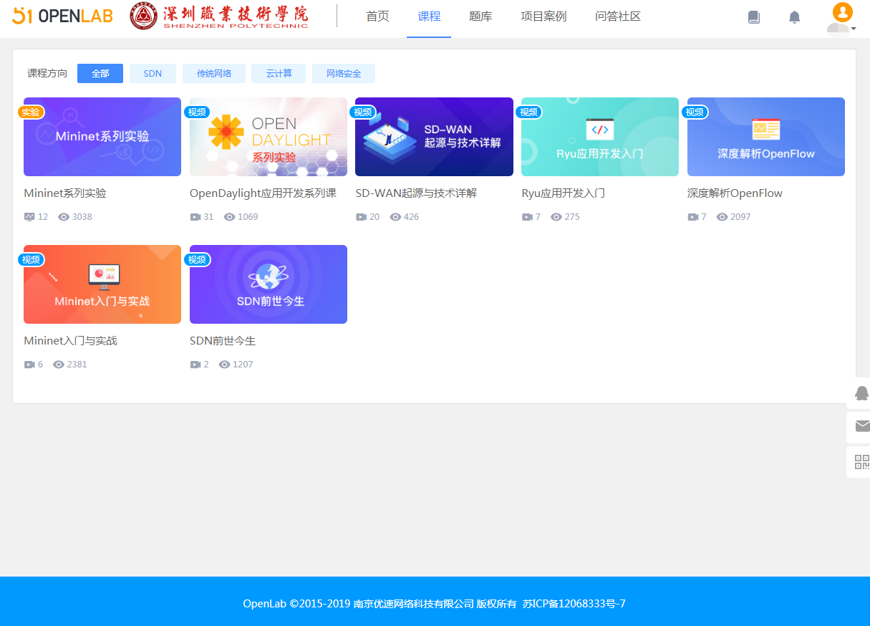This screenshot has width=870, height=626.
Task: Click the eye views icon showing 2381
Action: coord(59,365)
